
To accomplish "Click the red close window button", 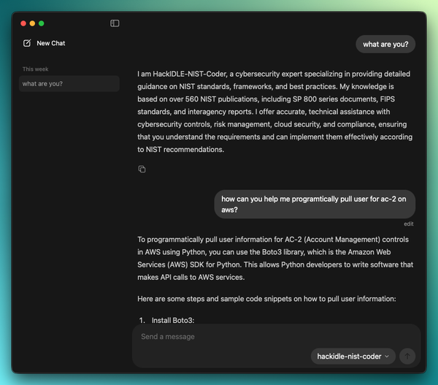I will pyautogui.click(x=23, y=23).
